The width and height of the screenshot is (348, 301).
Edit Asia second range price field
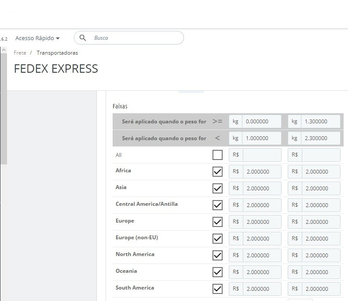coord(321,188)
